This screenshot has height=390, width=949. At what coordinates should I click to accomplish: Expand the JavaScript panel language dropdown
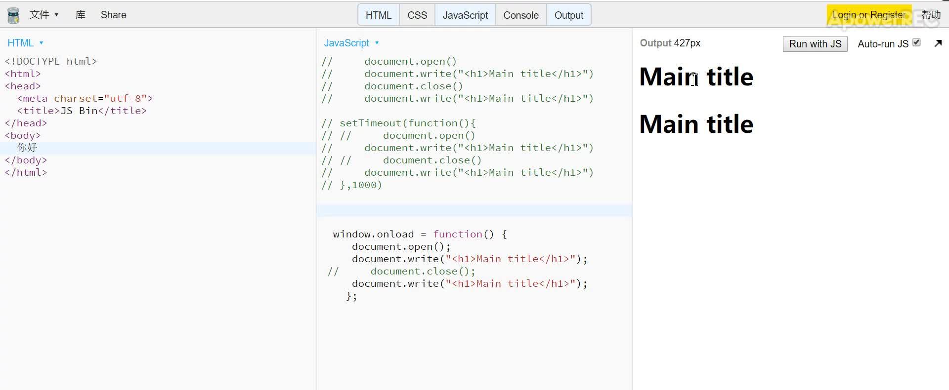coord(351,43)
